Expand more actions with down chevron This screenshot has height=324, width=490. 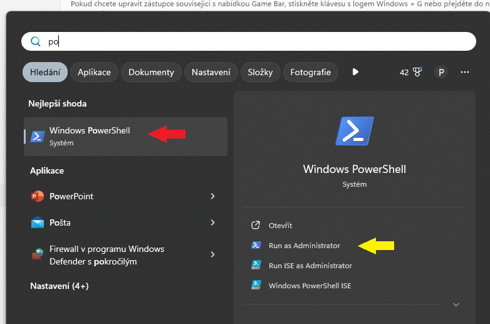[x=456, y=305]
